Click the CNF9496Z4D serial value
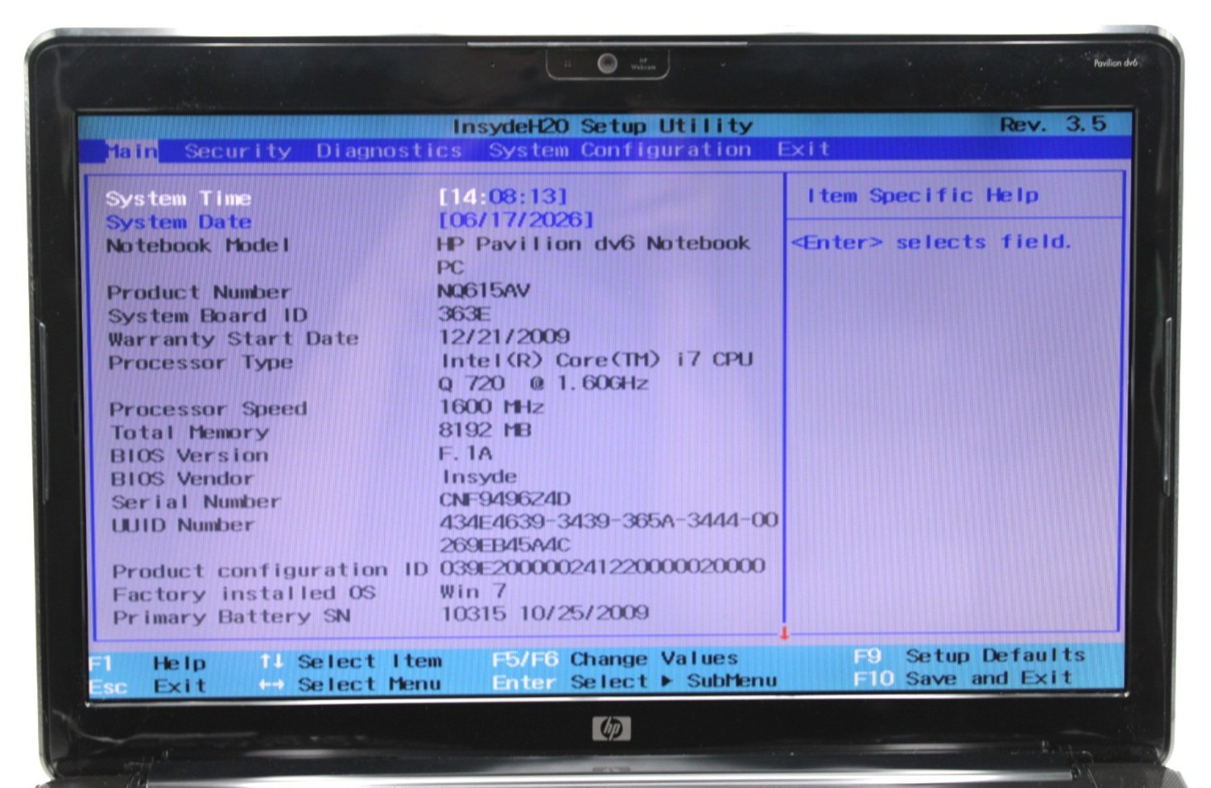Image resolution: width=1211 pixels, height=788 pixels. pos(505,499)
